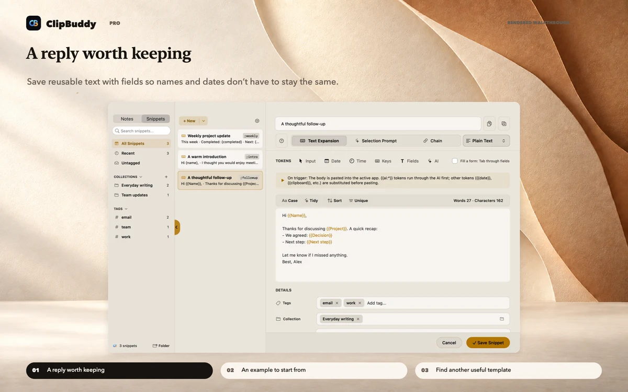Image resolution: width=628 pixels, height=392 pixels.
Task: Apply the Case text transform
Action: click(x=289, y=201)
